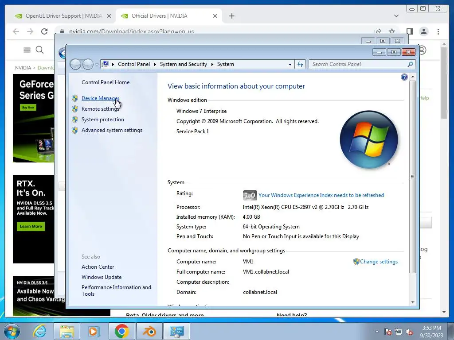This screenshot has width=454, height=340.
Task: Reload the NVIDIA page in Chrome
Action: [x=44, y=31]
